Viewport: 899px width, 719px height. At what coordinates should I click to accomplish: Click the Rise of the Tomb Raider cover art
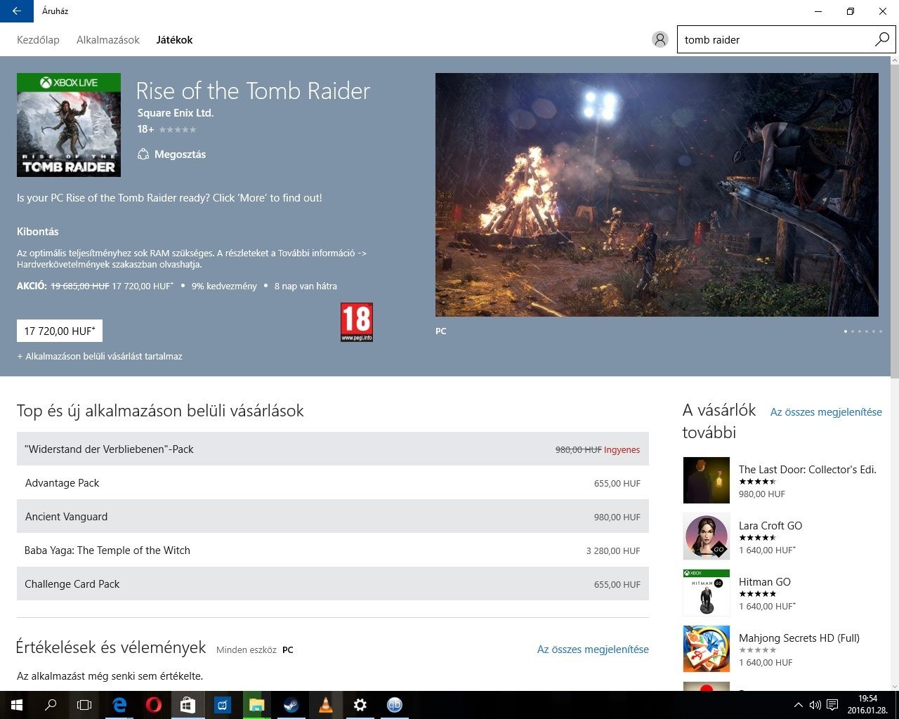click(x=69, y=125)
